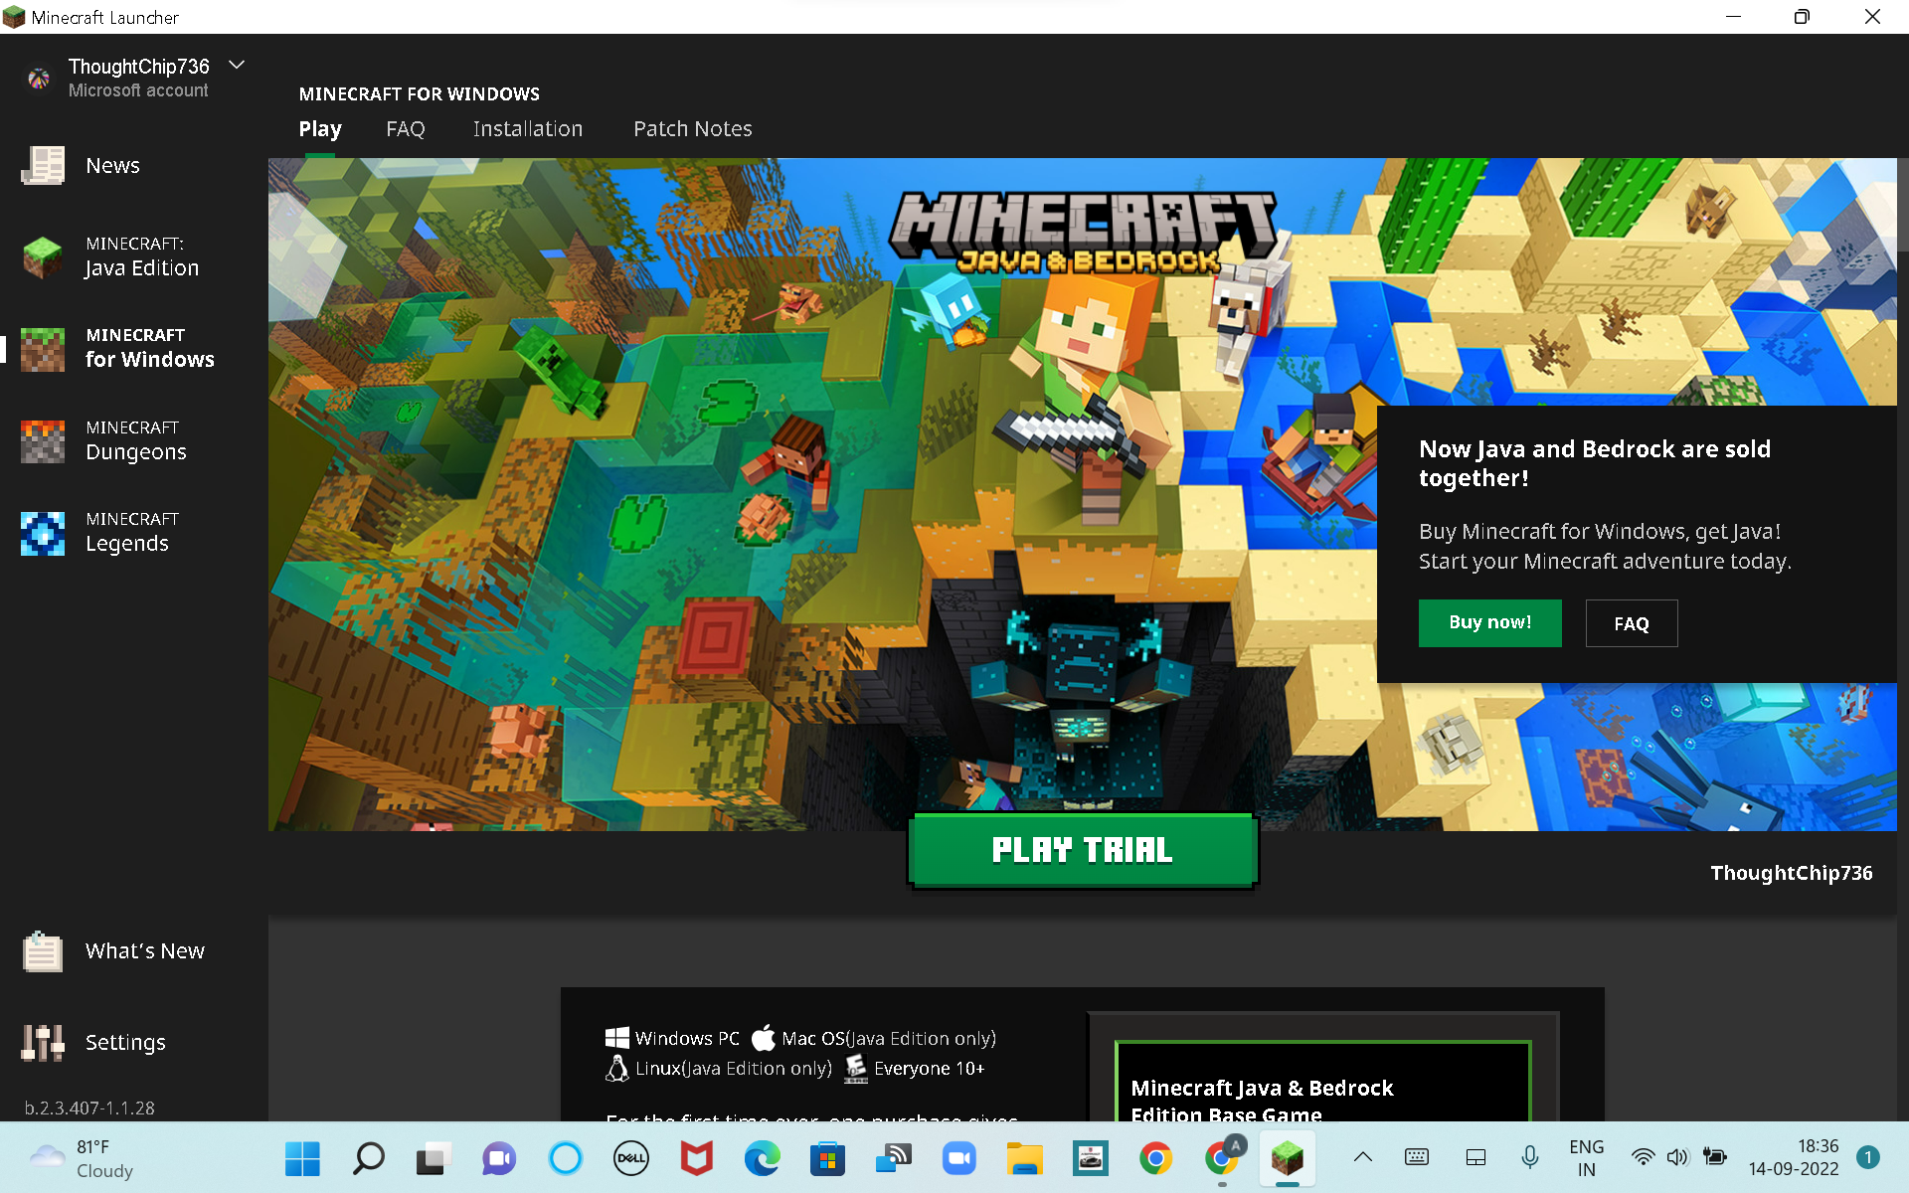Click the What's New clipboard icon

43,951
